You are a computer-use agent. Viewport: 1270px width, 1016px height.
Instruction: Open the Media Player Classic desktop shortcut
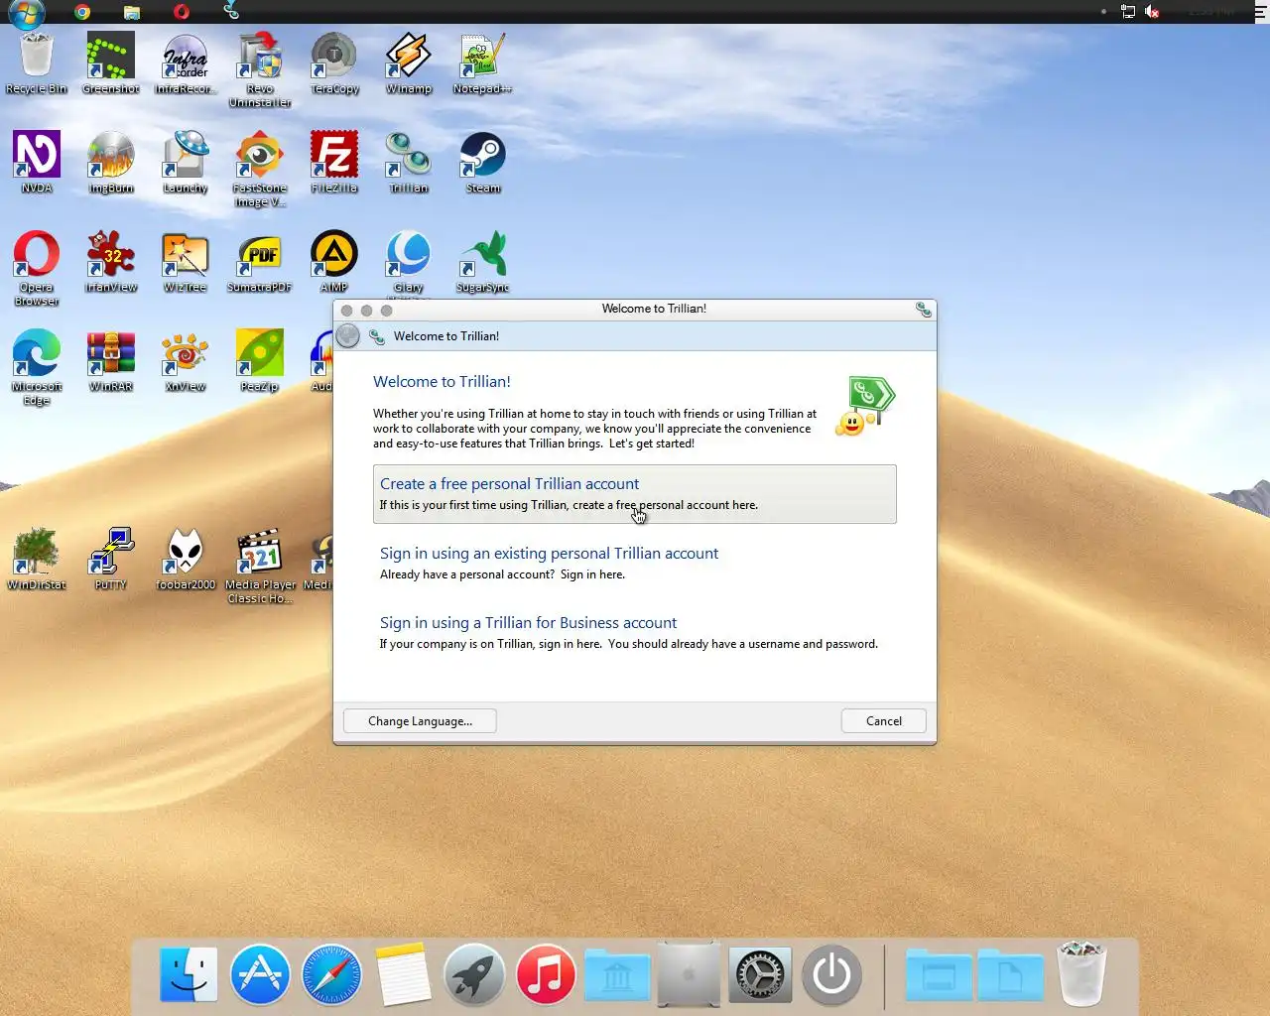(x=260, y=566)
